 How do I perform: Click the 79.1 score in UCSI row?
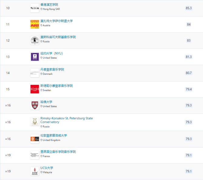[189, 171]
